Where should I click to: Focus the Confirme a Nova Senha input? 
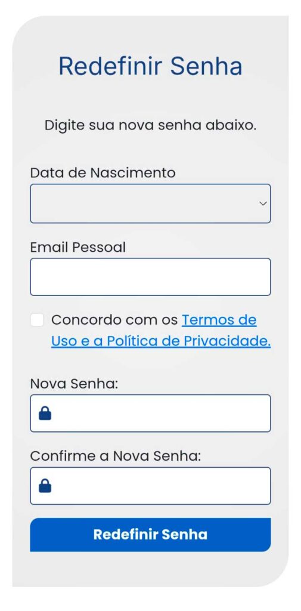[x=150, y=486]
